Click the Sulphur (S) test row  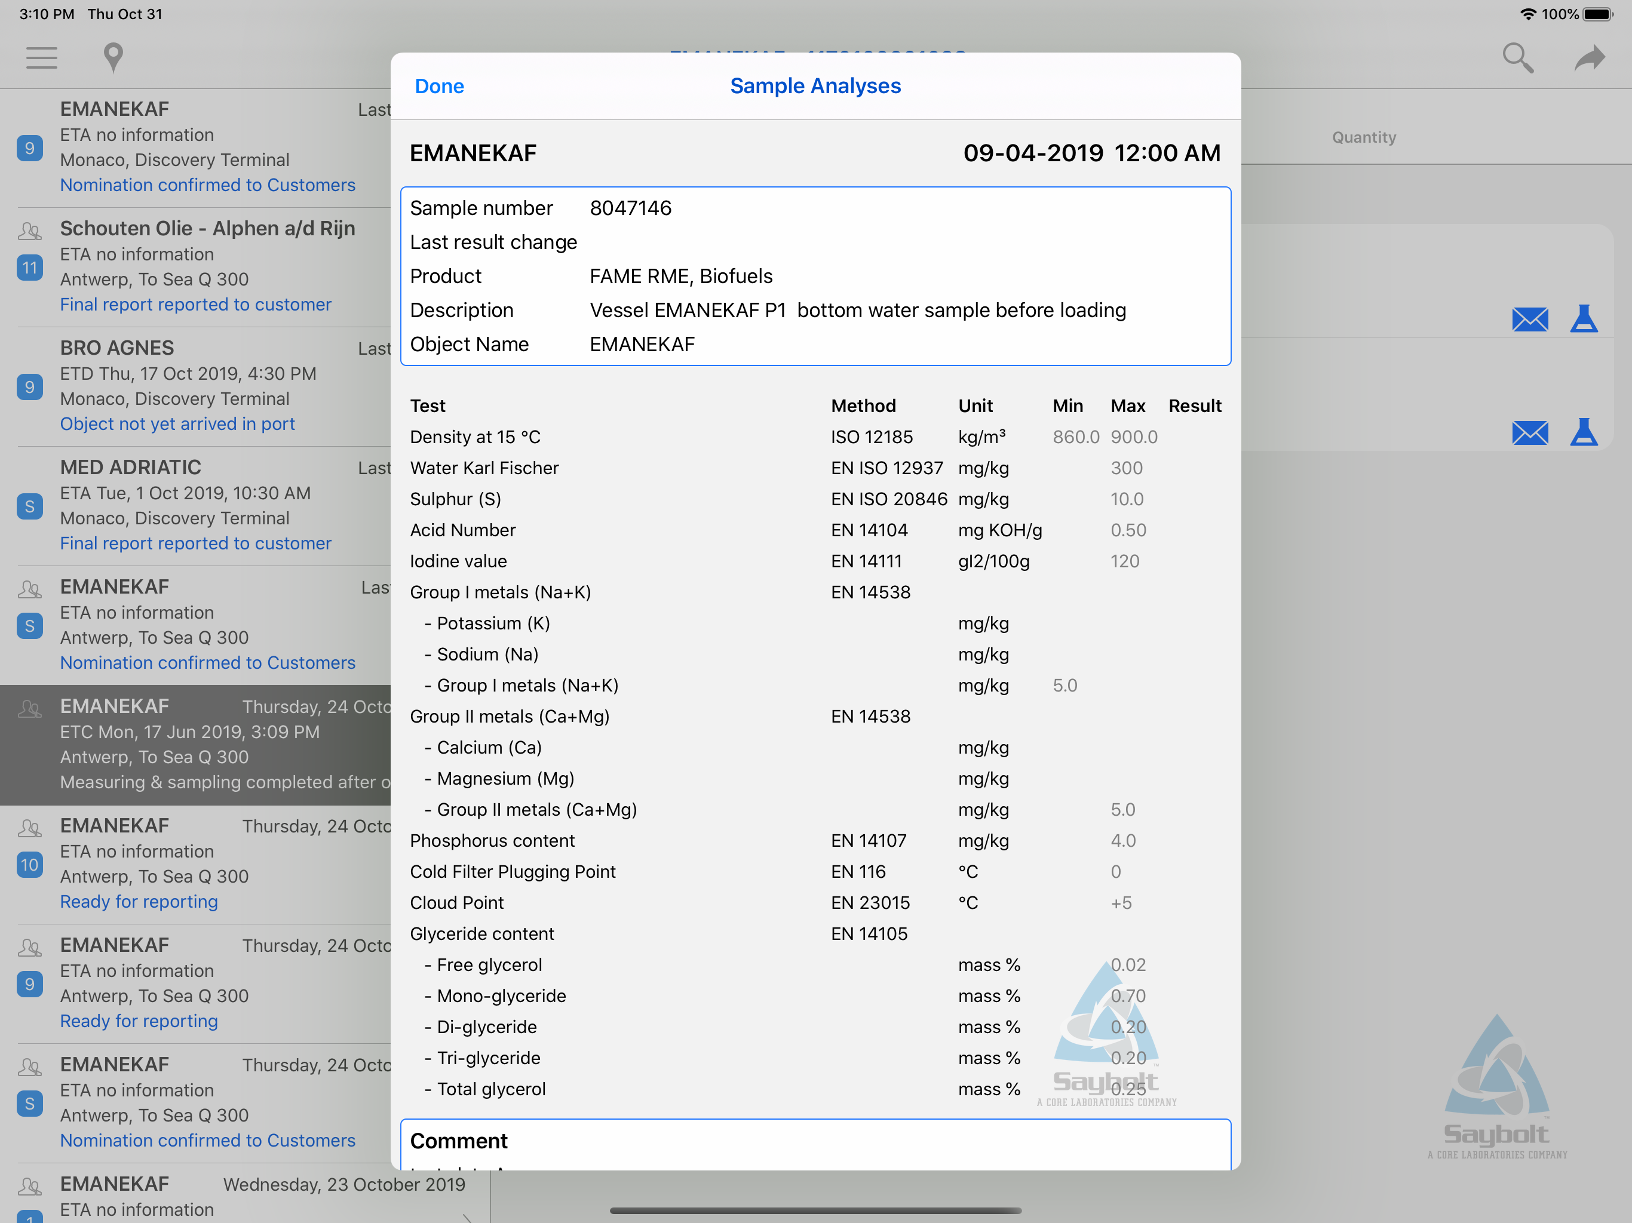tap(815, 499)
